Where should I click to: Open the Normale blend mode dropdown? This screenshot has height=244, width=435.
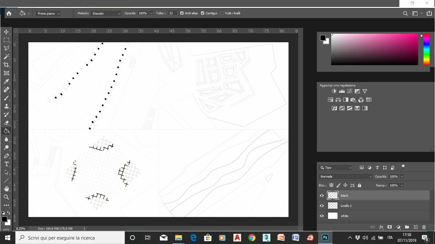[x=345, y=176]
